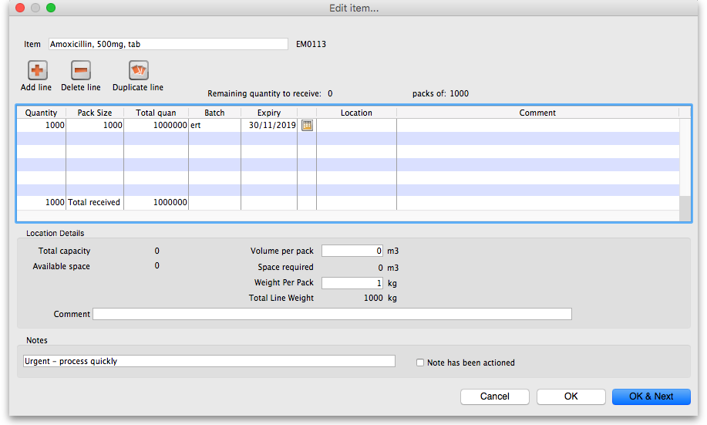This screenshot has height=425, width=707.
Task: Click the Pack Size column header
Action: pyautogui.click(x=95, y=113)
